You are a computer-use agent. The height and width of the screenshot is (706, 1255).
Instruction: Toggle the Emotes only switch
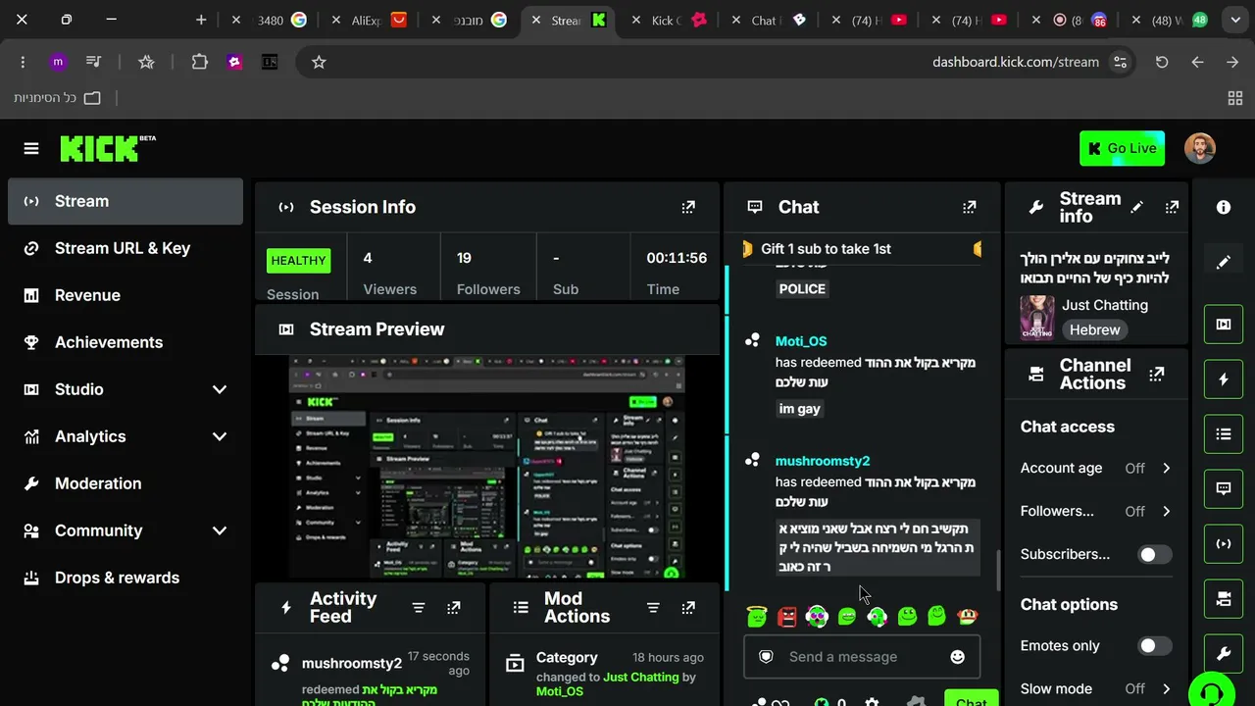pyautogui.click(x=1154, y=645)
